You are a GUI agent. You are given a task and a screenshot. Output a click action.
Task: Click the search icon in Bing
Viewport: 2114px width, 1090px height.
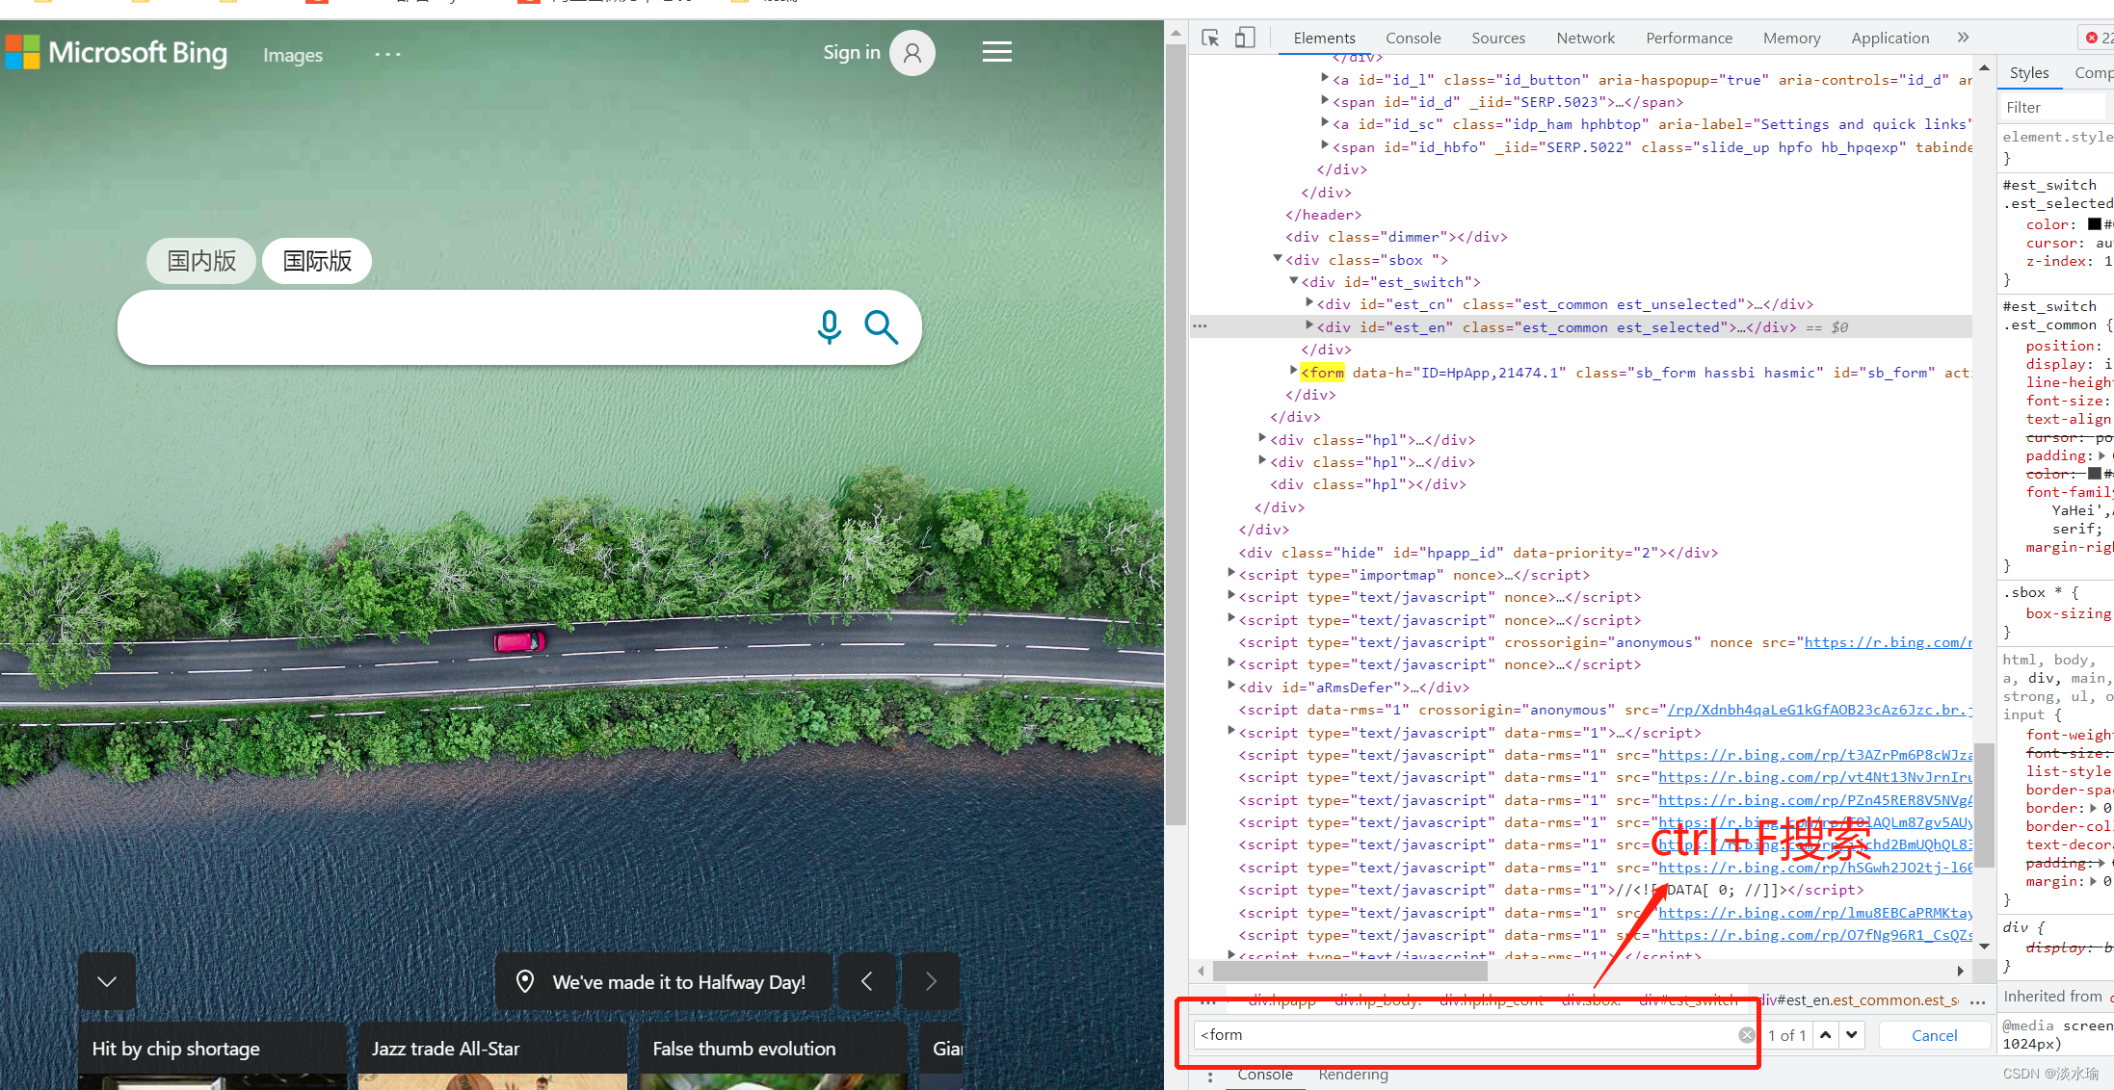(x=881, y=326)
